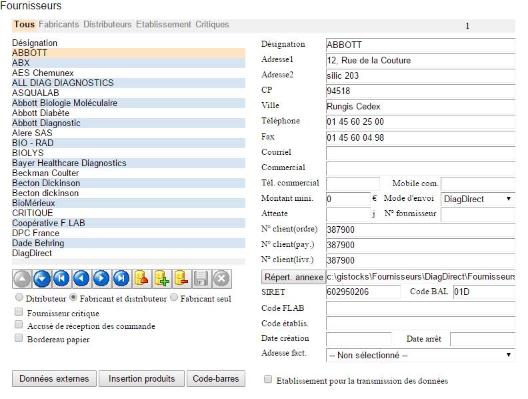Image resolution: width=528 pixels, height=399 pixels.
Task: Select ABX in the supplier list
Action: pos(129,63)
